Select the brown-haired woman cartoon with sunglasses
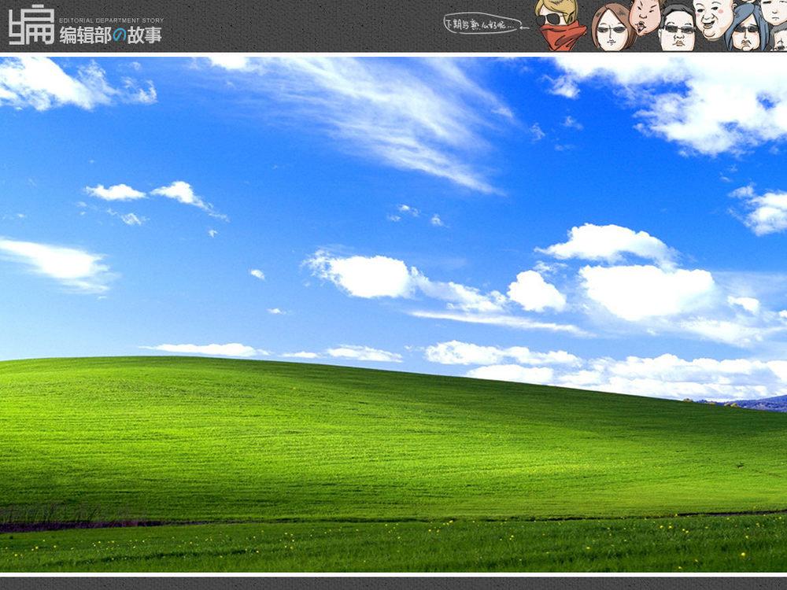This screenshot has width=787, height=590. 611,28
